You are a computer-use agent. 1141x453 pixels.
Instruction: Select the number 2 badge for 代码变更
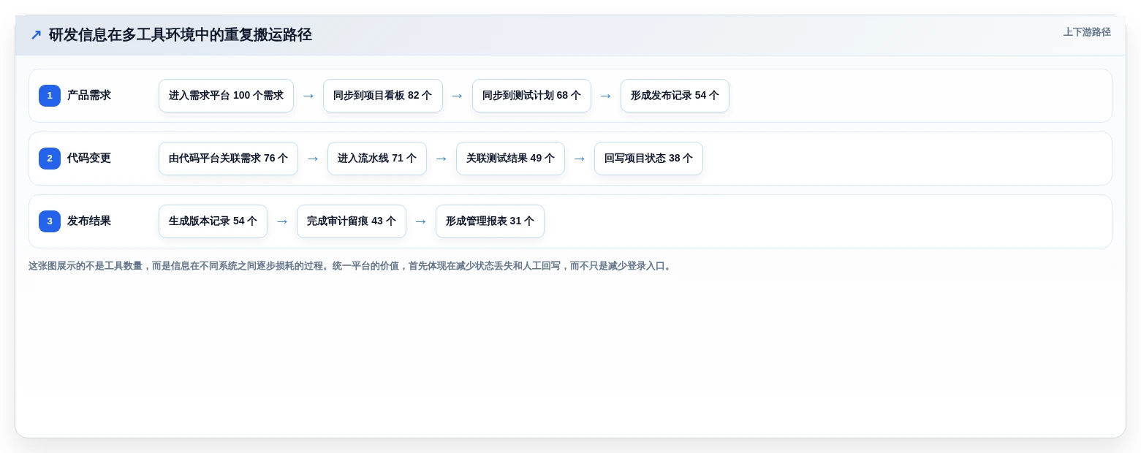pyautogui.click(x=50, y=159)
